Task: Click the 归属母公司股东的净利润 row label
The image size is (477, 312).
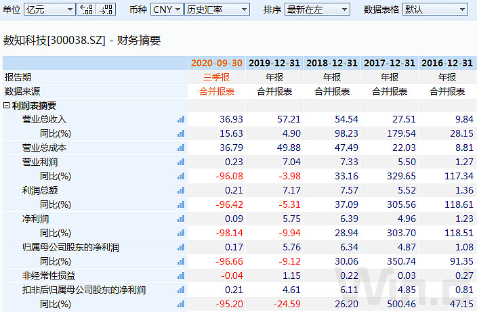Action: (71, 247)
